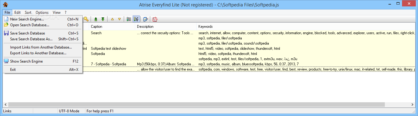
Task: Choose Exit from the File menu
Action: [42, 70]
